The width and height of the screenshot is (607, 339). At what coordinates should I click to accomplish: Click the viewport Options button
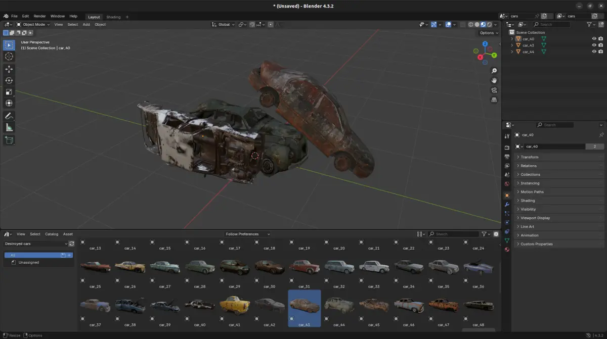click(489, 33)
